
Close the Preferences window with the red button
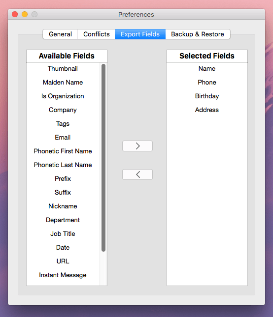pyautogui.click(x=15, y=14)
